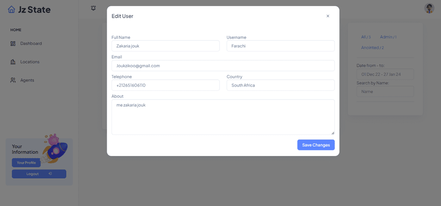This screenshot has width=441, height=206.
Task: Open the notification bell icon
Action: point(93,8)
